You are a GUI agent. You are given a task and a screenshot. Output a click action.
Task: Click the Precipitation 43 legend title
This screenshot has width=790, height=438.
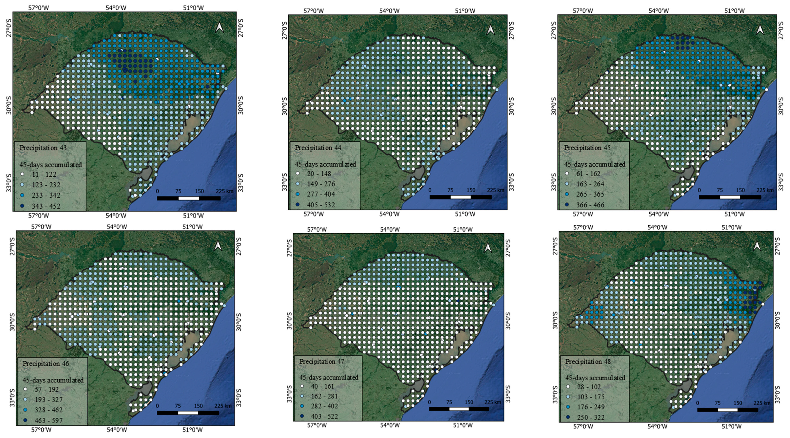click(x=43, y=148)
